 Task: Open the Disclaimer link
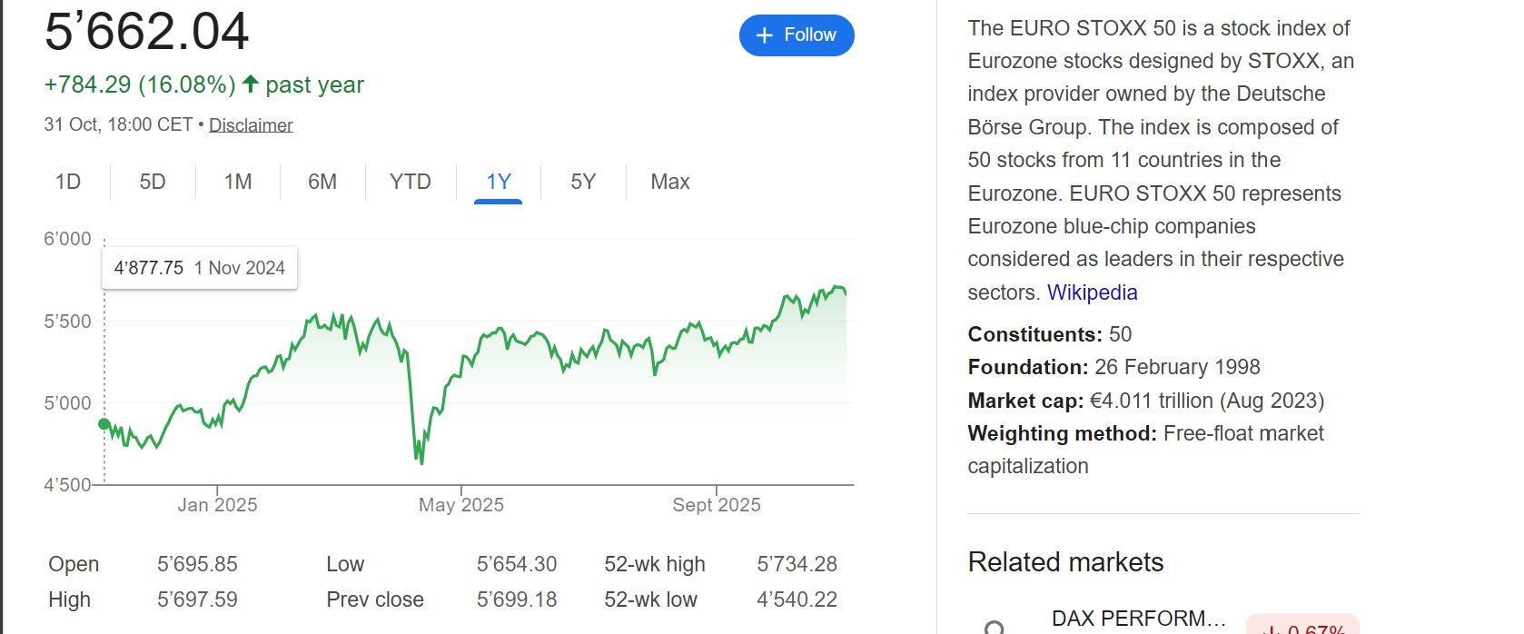tap(251, 125)
